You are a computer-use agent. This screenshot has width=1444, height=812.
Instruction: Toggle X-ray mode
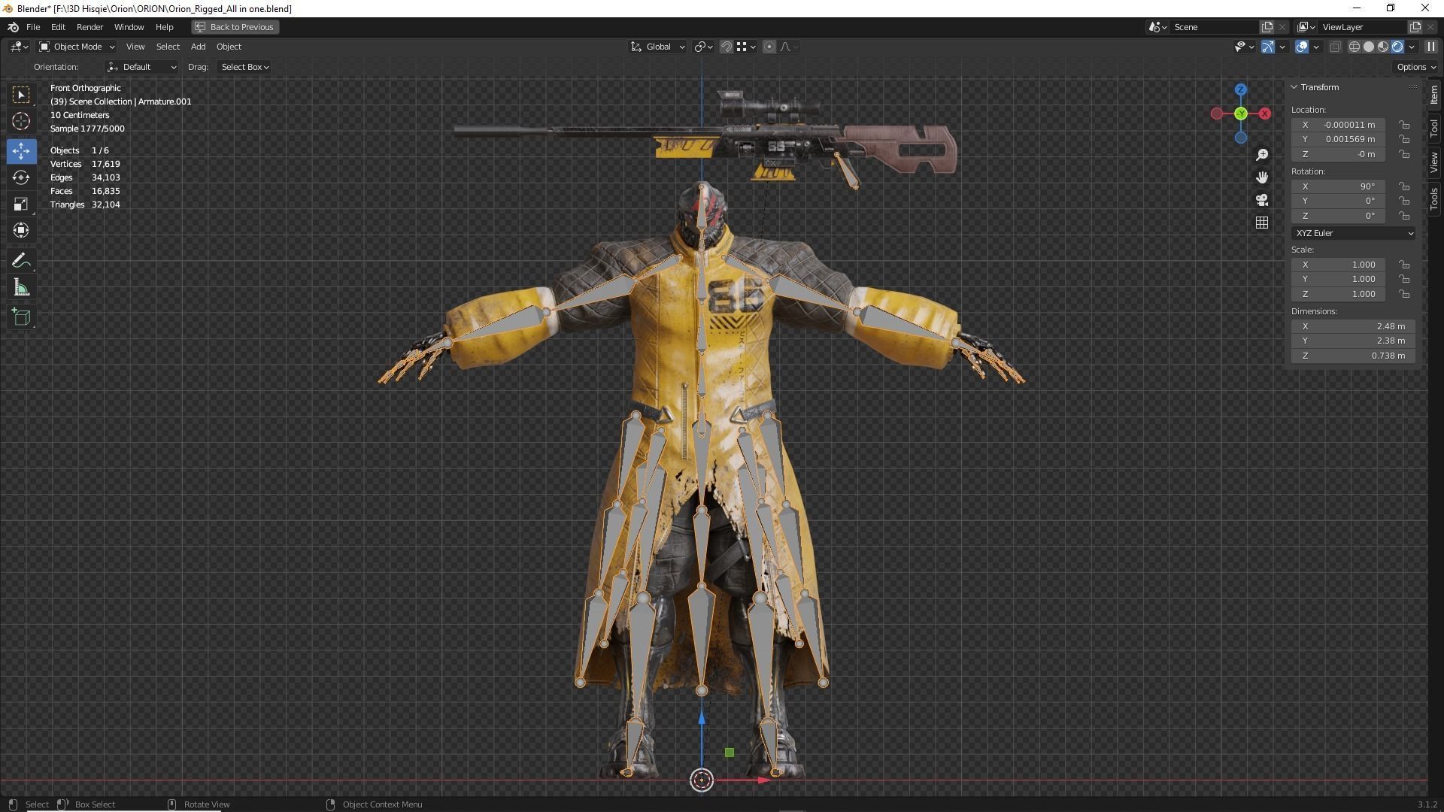[x=1335, y=47]
